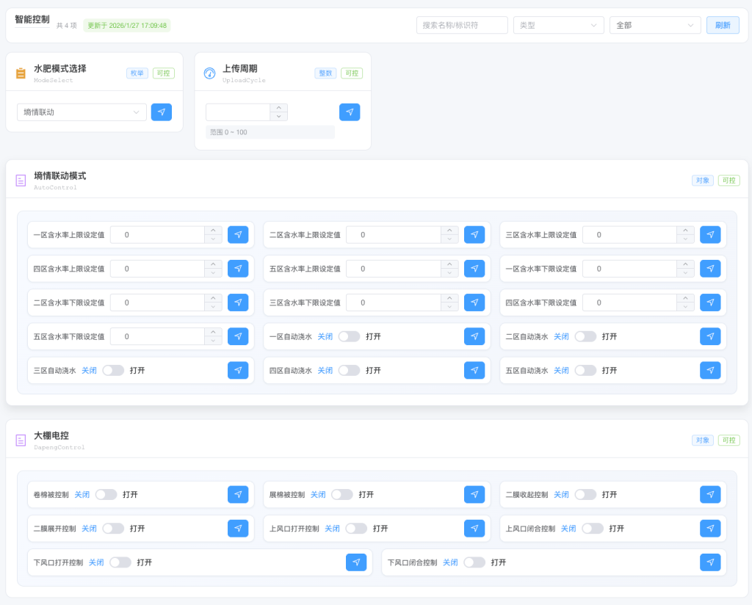This screenshot has height=605, width=752.
Task: Click send icon for 四区含水率下限设定值
Action: point(710,302)
